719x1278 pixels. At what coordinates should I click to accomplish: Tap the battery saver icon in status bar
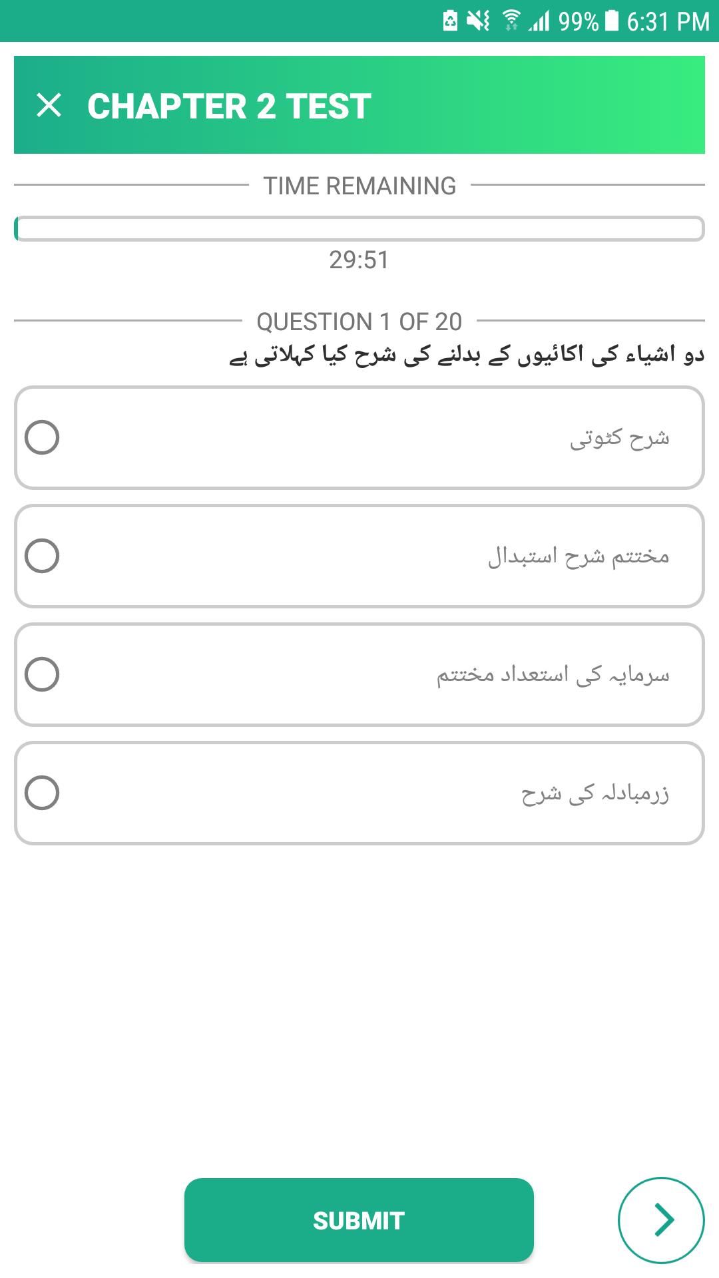tap(450, 21)
